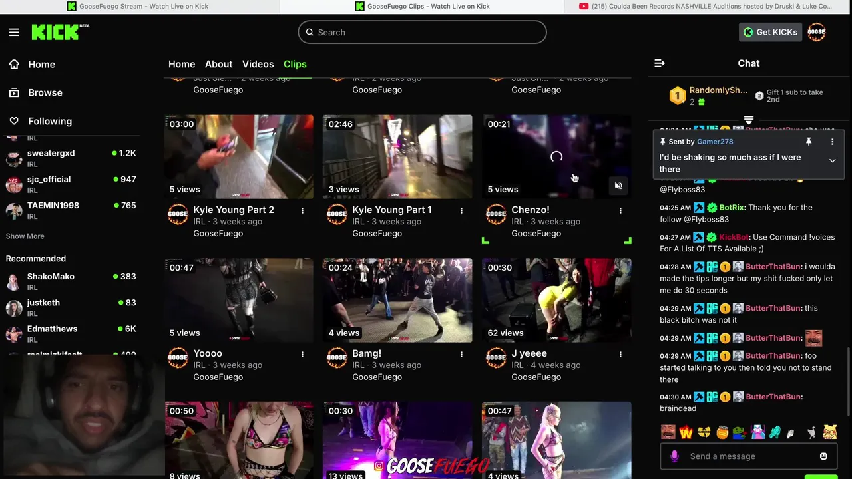
Task: Expand the pinned message with the chevron
Action: pyautogui.click(x=832, y=160)
